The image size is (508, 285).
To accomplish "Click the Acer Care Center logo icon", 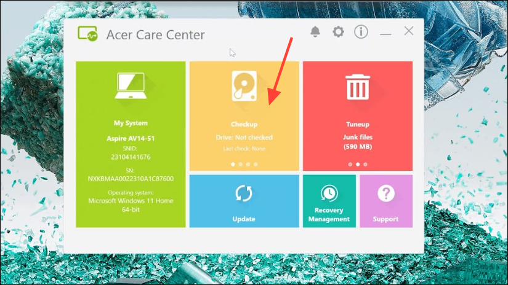I will pyautogui.click(x=87, y=34).
